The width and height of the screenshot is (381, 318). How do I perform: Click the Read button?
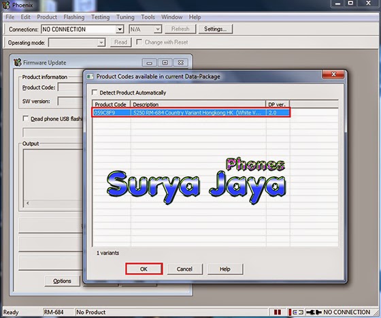121,42
